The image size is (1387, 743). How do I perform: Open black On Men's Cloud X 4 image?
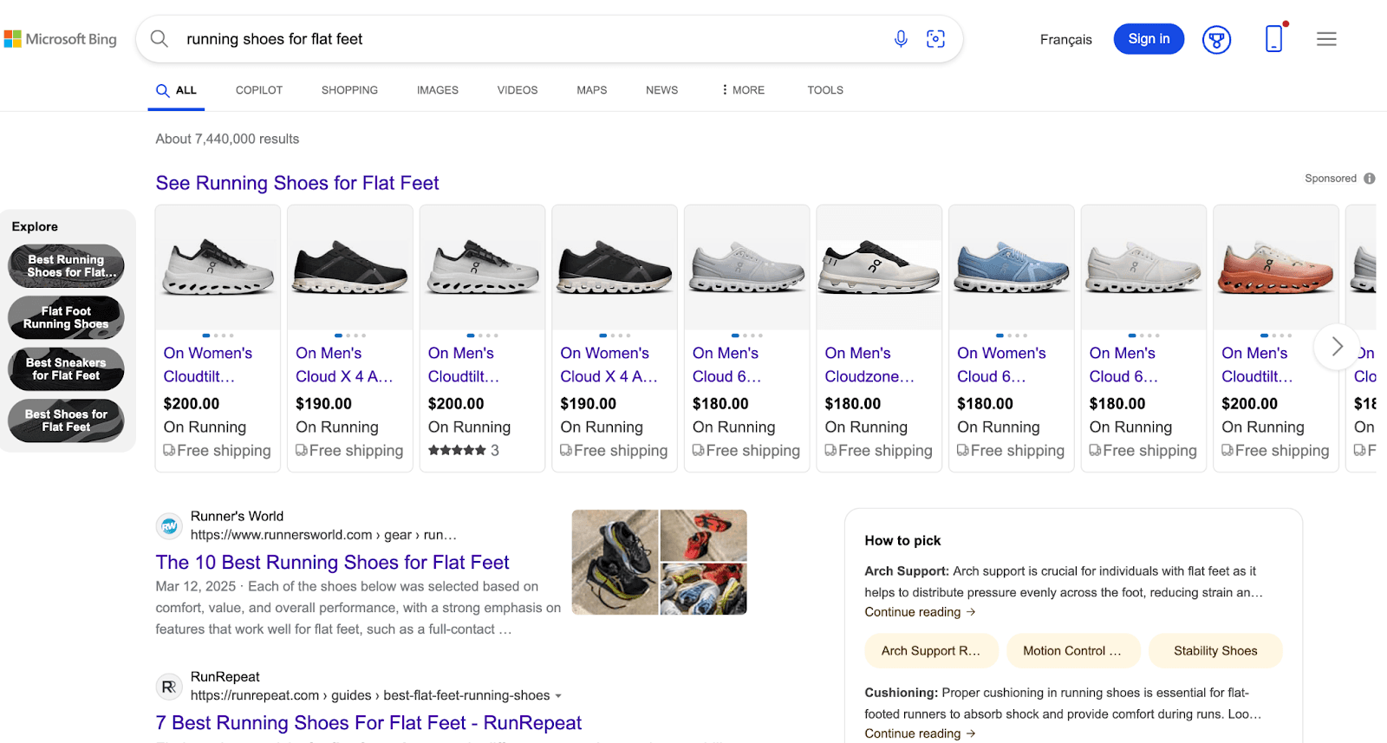[350, 267]
